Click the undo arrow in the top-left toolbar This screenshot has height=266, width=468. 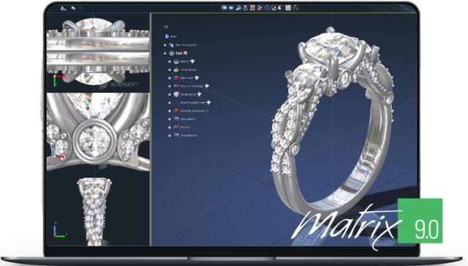coord(73,8)
